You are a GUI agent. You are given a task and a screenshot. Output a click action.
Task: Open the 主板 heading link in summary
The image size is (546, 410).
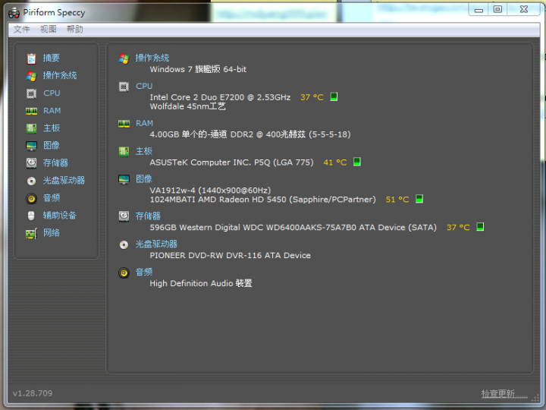144,151
